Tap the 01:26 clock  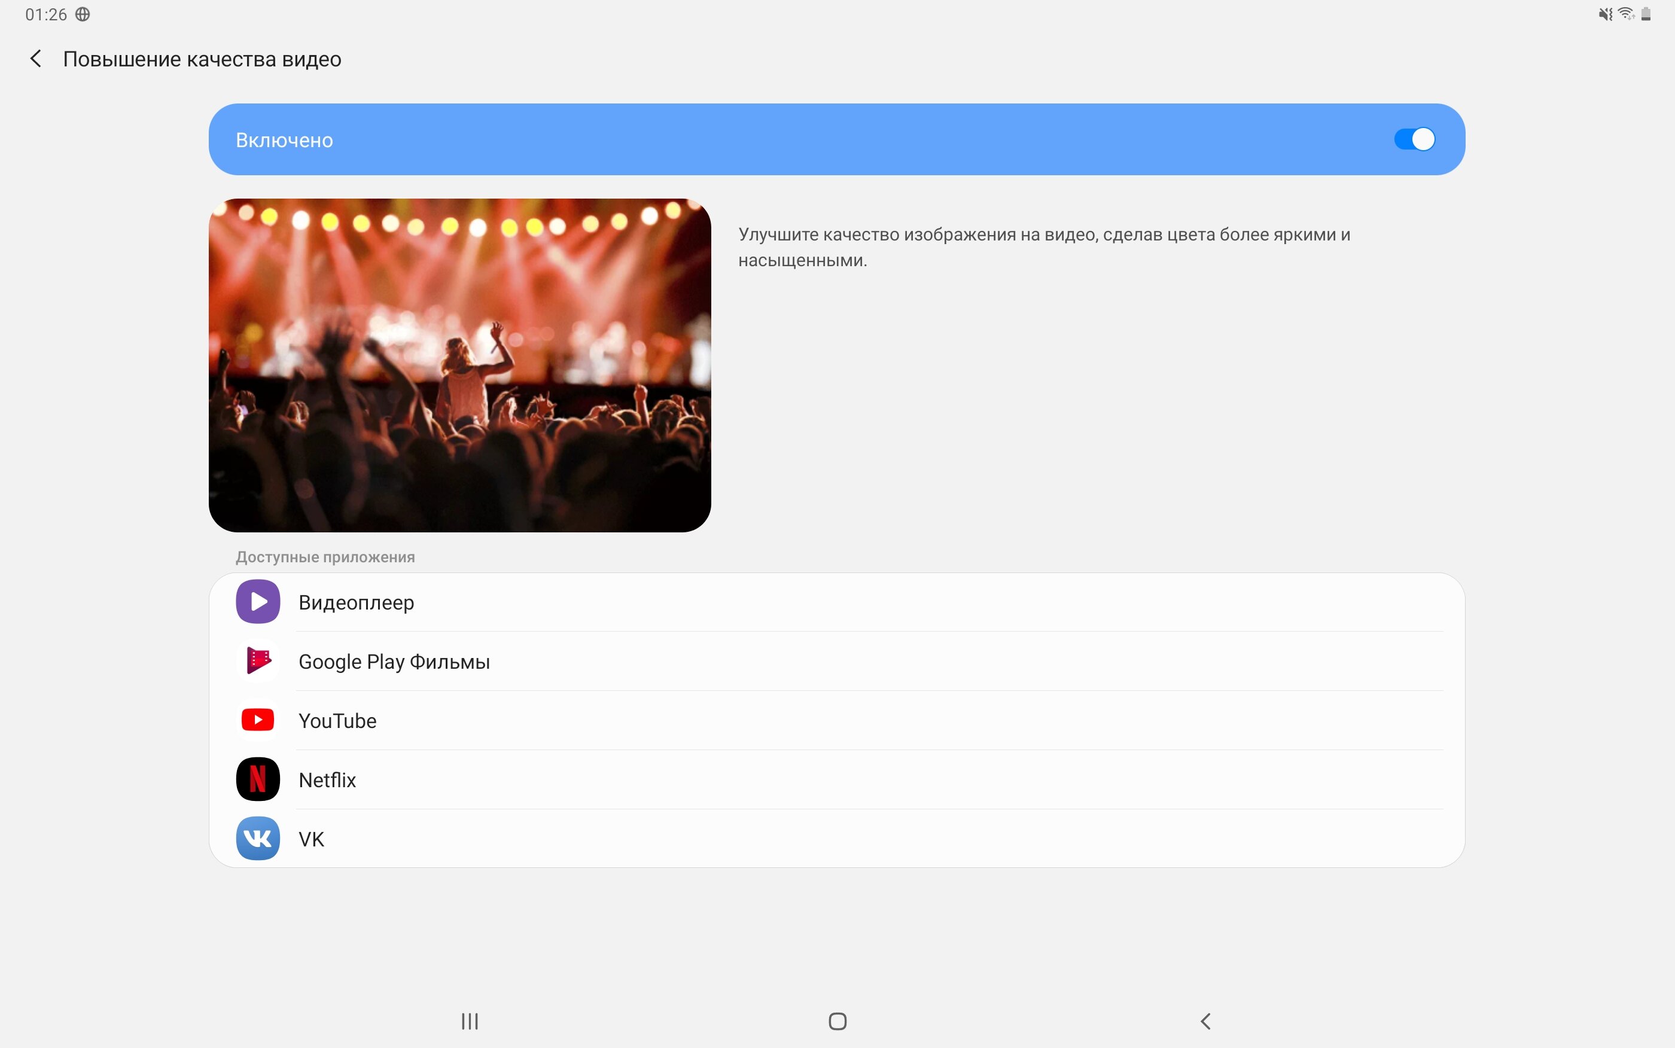pos(45,14)
